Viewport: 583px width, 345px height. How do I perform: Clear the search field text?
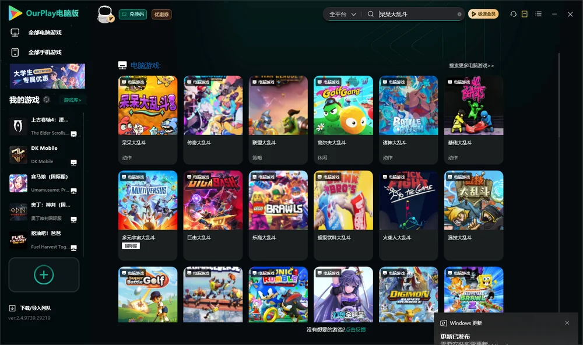[459, 15]
